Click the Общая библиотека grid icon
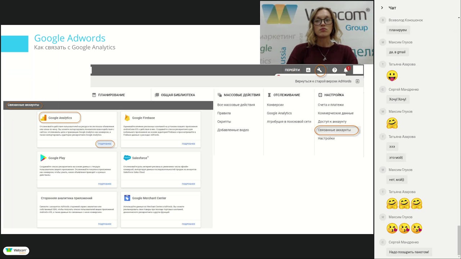This screenshot has width=461, height=259. [157, 95]
